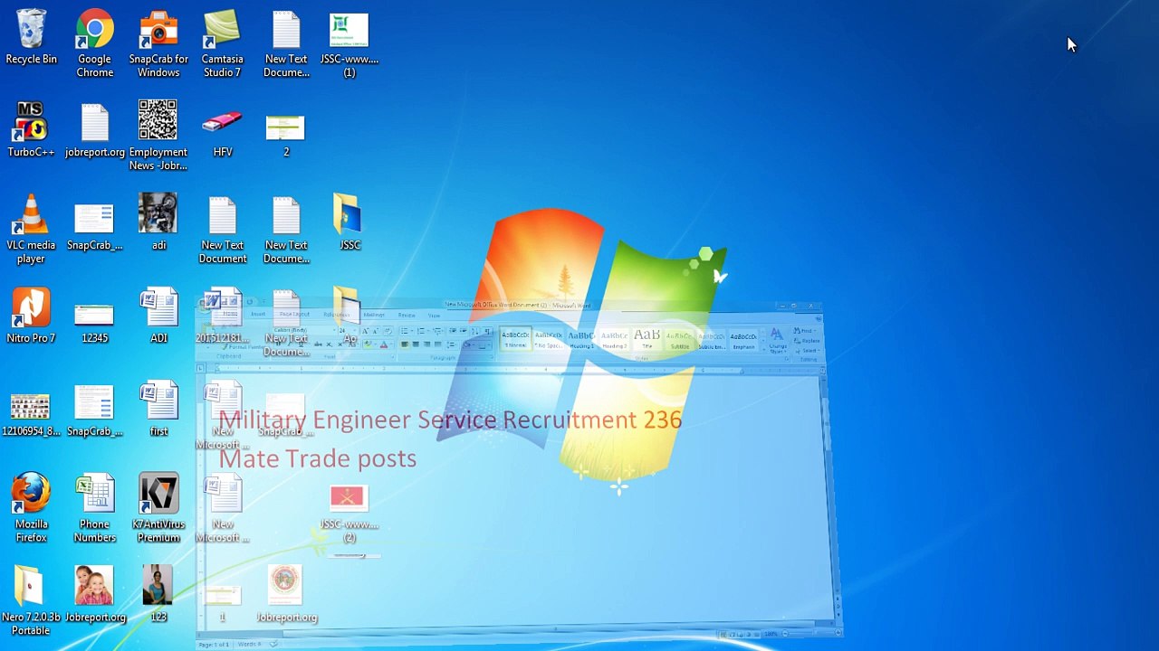Screen dimensions: 1159x651
Task: Open SnapCrab for Windows shortcut
Action: (x=158, y=42)
